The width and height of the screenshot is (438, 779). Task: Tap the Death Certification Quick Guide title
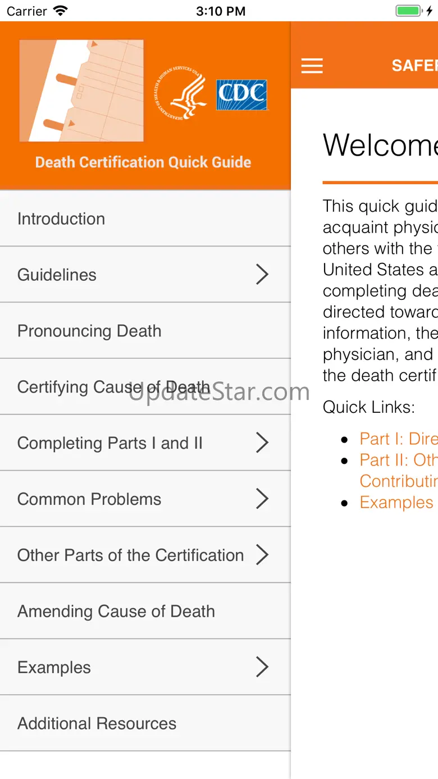click(x=143, y=162)
